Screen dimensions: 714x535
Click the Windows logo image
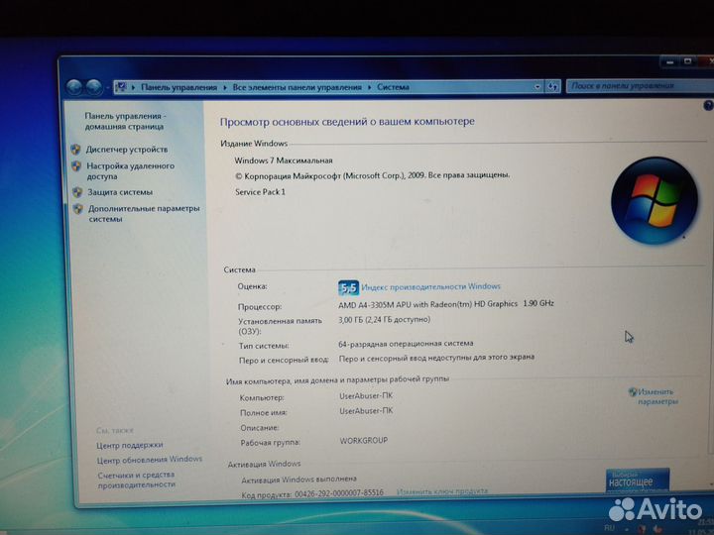654,200
